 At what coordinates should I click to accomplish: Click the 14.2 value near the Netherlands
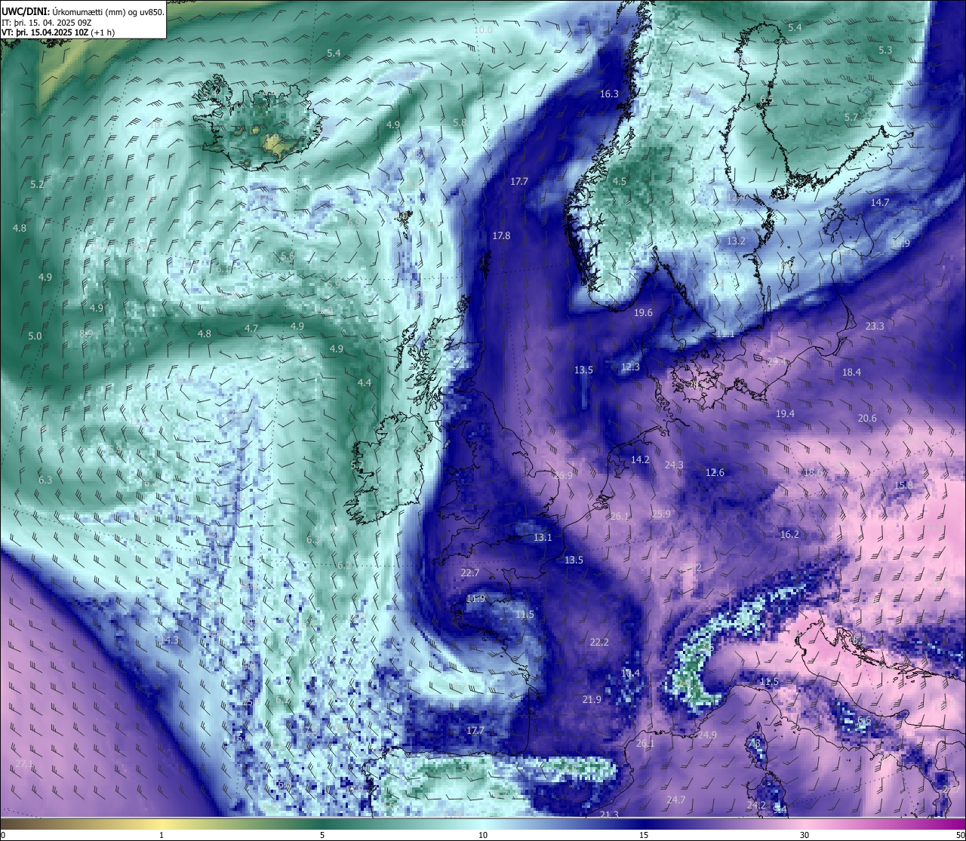(640, 460)
